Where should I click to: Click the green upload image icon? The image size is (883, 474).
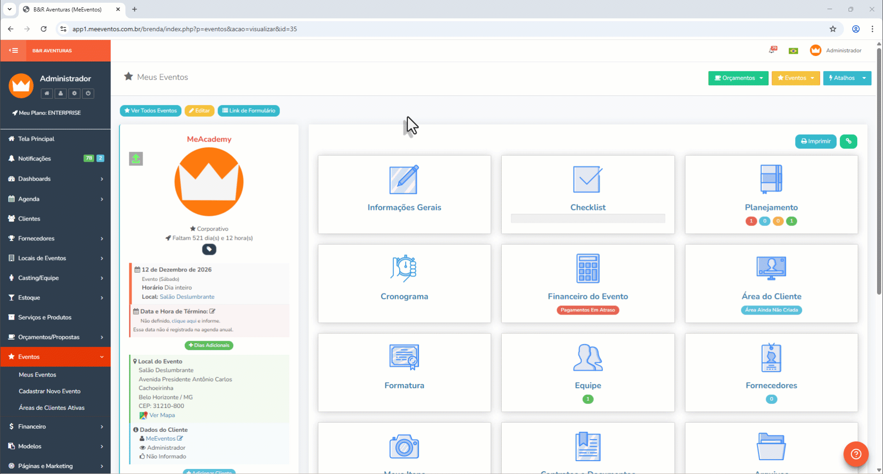click(136, 159)
